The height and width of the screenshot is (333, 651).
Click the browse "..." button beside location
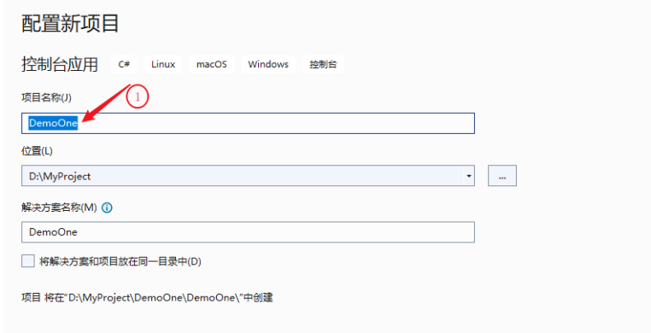[x=502, y=176]
